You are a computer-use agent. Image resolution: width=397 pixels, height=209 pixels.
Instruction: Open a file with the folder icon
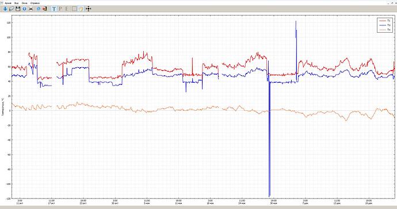12,9
